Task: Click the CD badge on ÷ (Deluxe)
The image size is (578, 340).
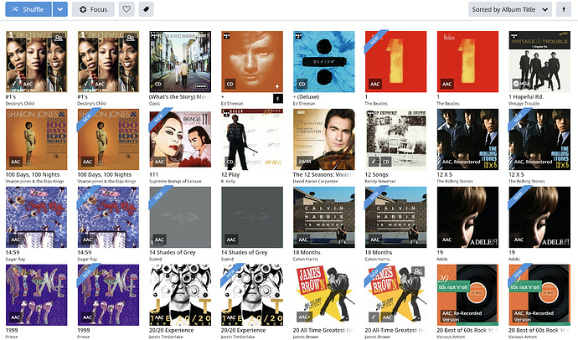Action: tap(302, 84)
